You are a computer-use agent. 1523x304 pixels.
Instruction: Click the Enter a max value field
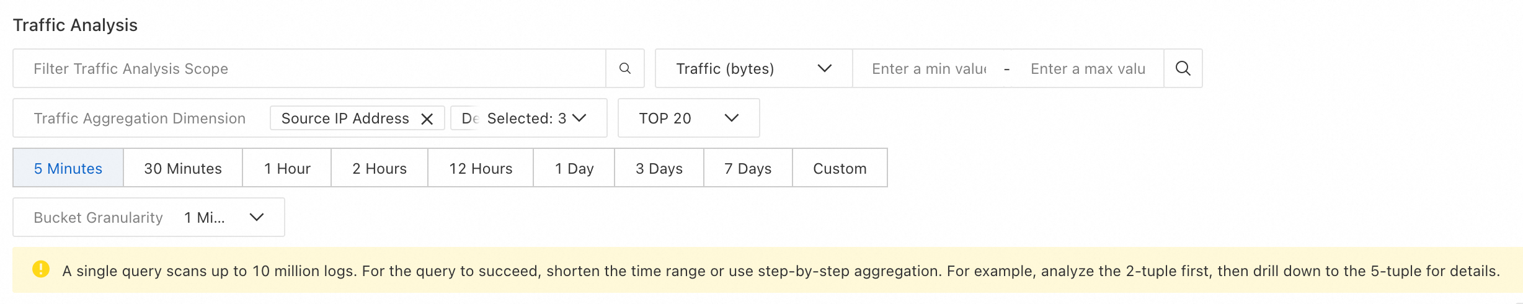coord(1087,68)
